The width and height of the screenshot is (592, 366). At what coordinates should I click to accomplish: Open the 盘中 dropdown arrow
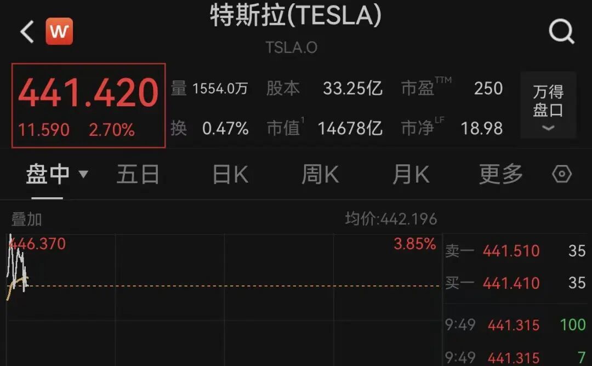(x=84, y=174)
